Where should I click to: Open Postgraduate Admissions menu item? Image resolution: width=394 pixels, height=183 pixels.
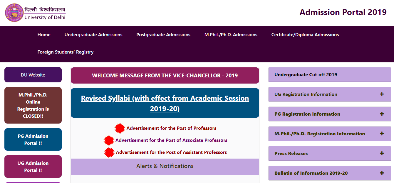163,35
